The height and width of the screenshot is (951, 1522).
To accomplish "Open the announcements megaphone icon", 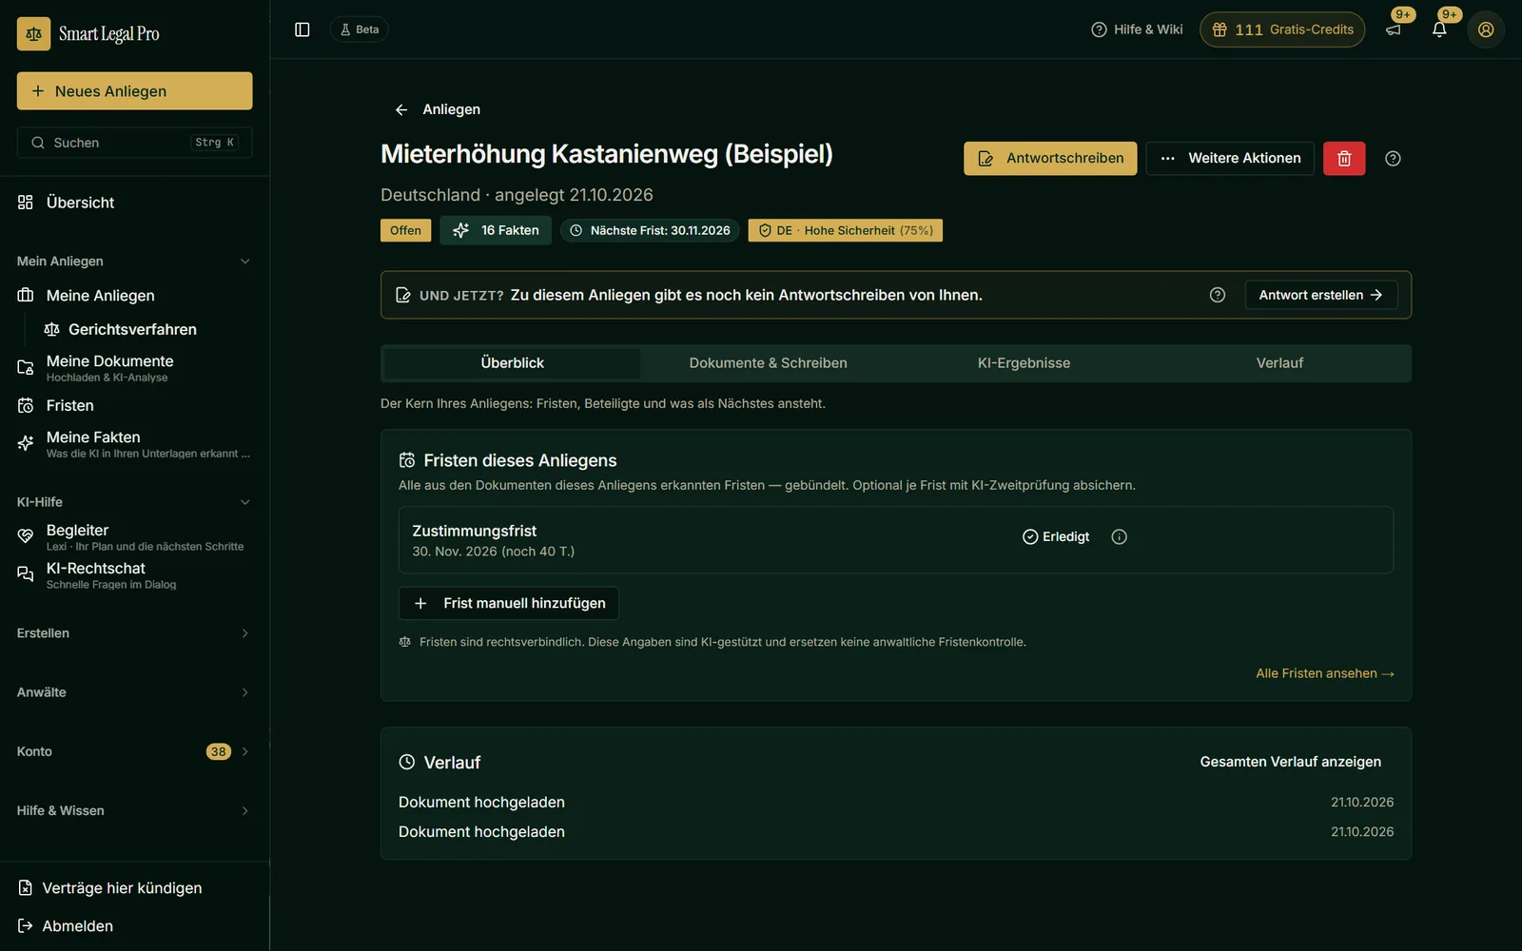I will (1394, 29).
